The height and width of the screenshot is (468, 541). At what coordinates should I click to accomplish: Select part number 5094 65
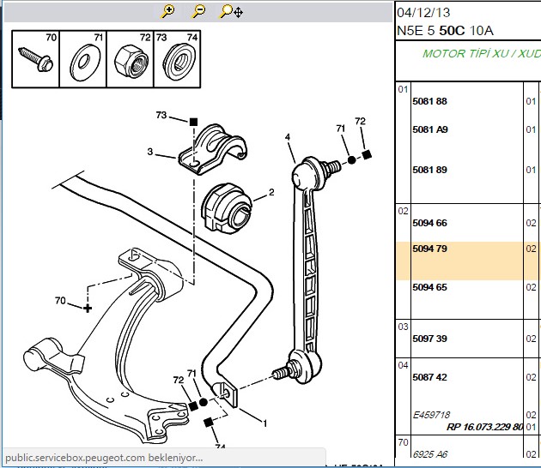[x=429, y=287]
